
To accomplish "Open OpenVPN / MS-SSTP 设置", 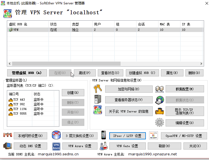I will (x=184, y=136).
